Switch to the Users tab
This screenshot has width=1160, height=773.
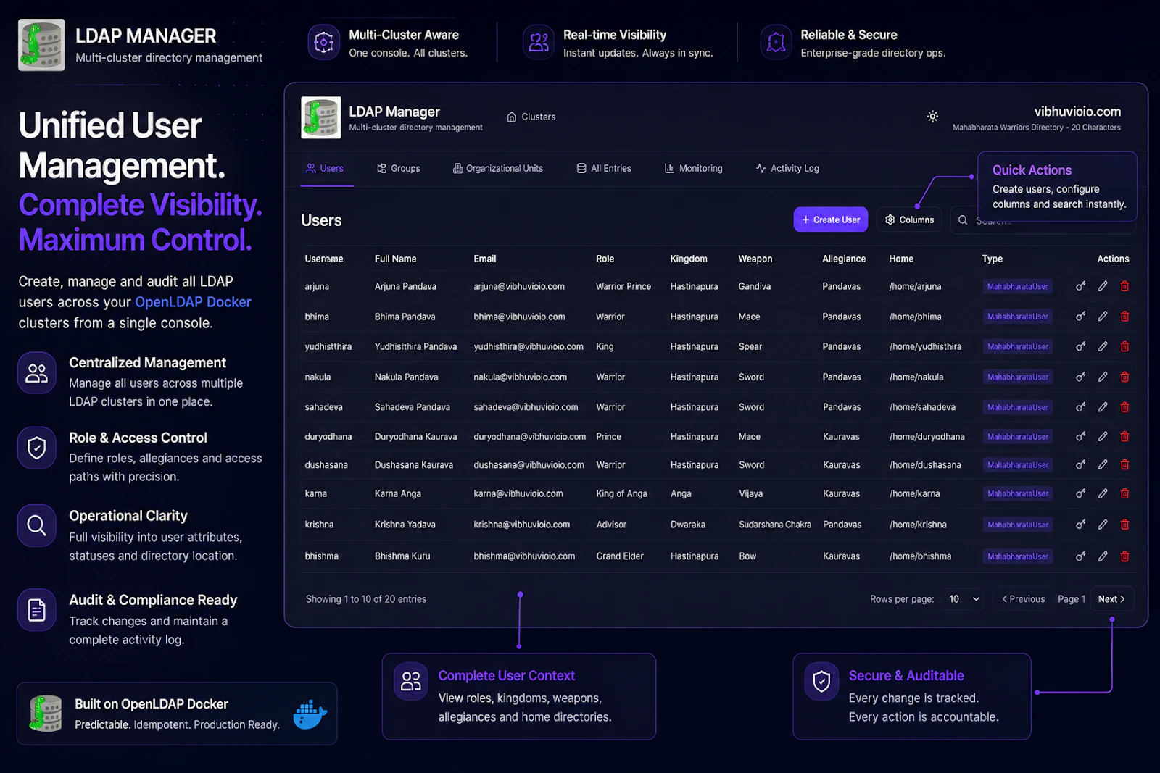(325, 168)
